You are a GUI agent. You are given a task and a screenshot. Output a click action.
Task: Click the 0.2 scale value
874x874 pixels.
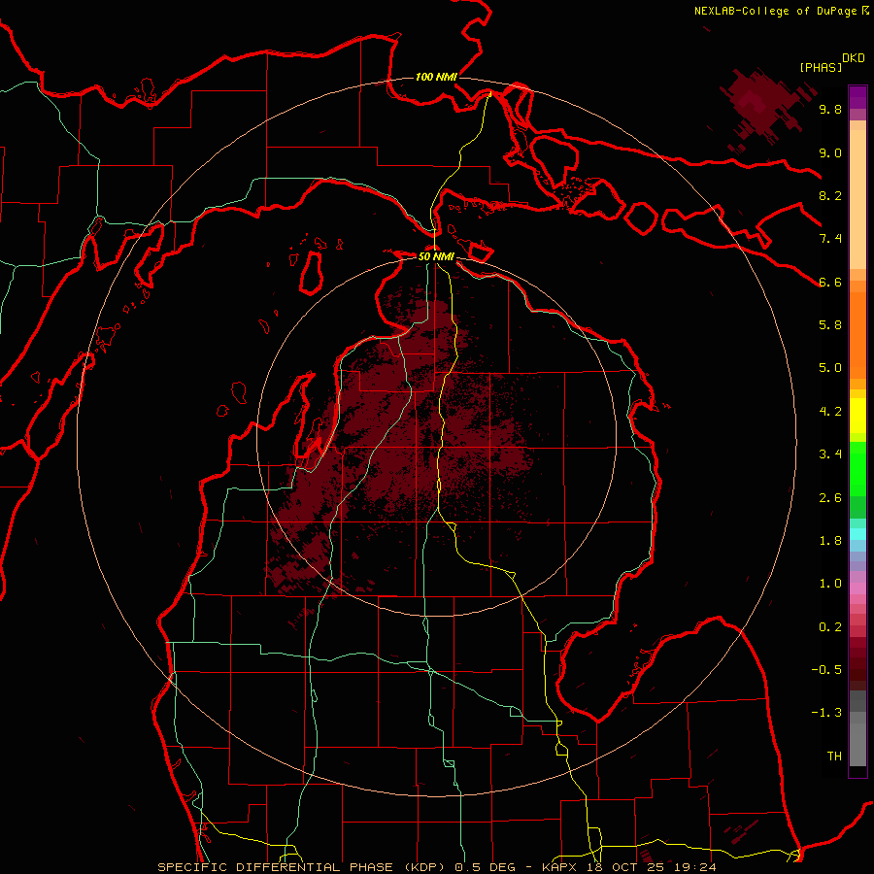(830, 627)
